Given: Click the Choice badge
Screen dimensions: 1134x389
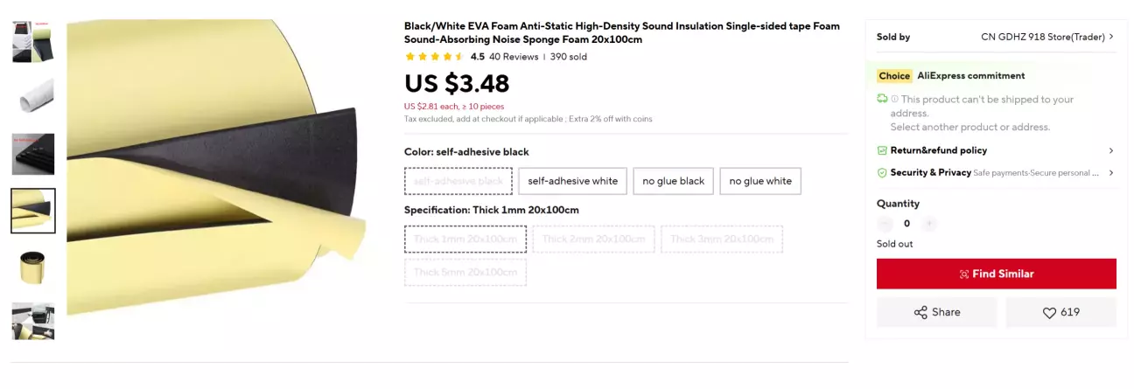Looking at the screenshot, I should (894, 76).
